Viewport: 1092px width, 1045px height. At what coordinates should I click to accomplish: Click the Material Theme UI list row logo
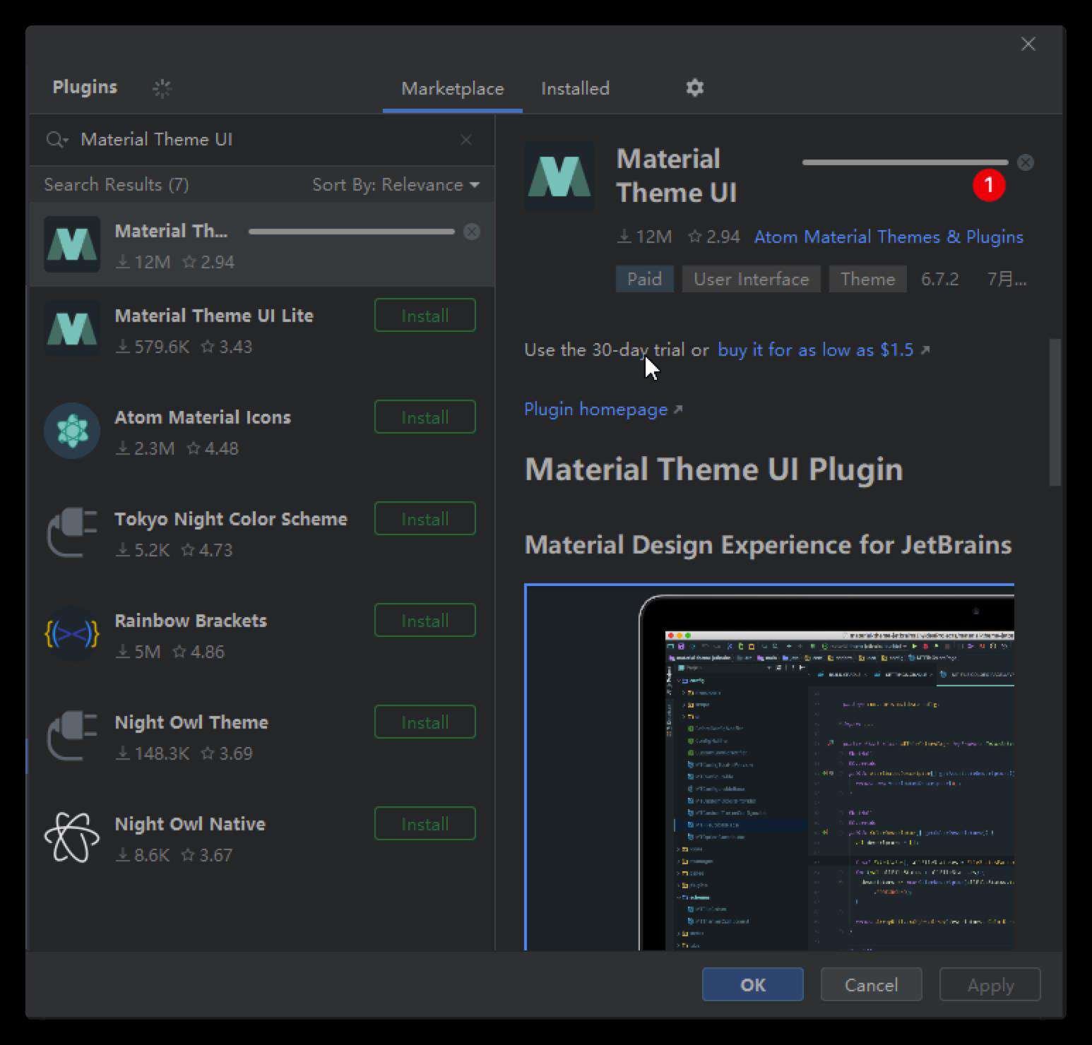(72, 244)
